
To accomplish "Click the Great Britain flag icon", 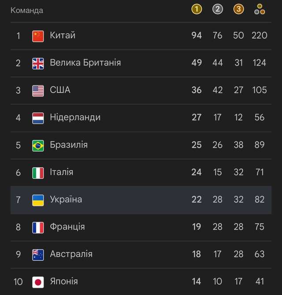I will coord(38,63).
